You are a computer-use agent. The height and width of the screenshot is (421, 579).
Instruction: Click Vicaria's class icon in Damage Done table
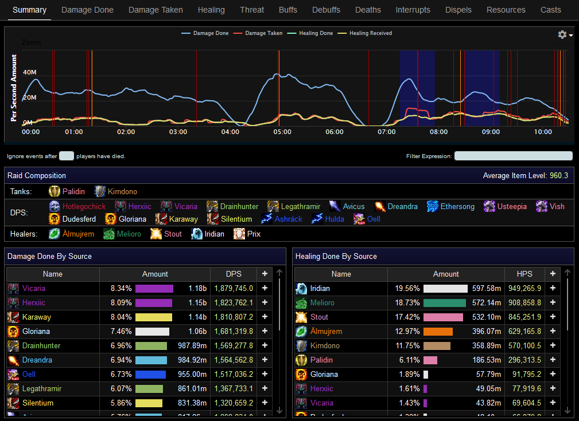pyautogui.click(x=13, y=289)
